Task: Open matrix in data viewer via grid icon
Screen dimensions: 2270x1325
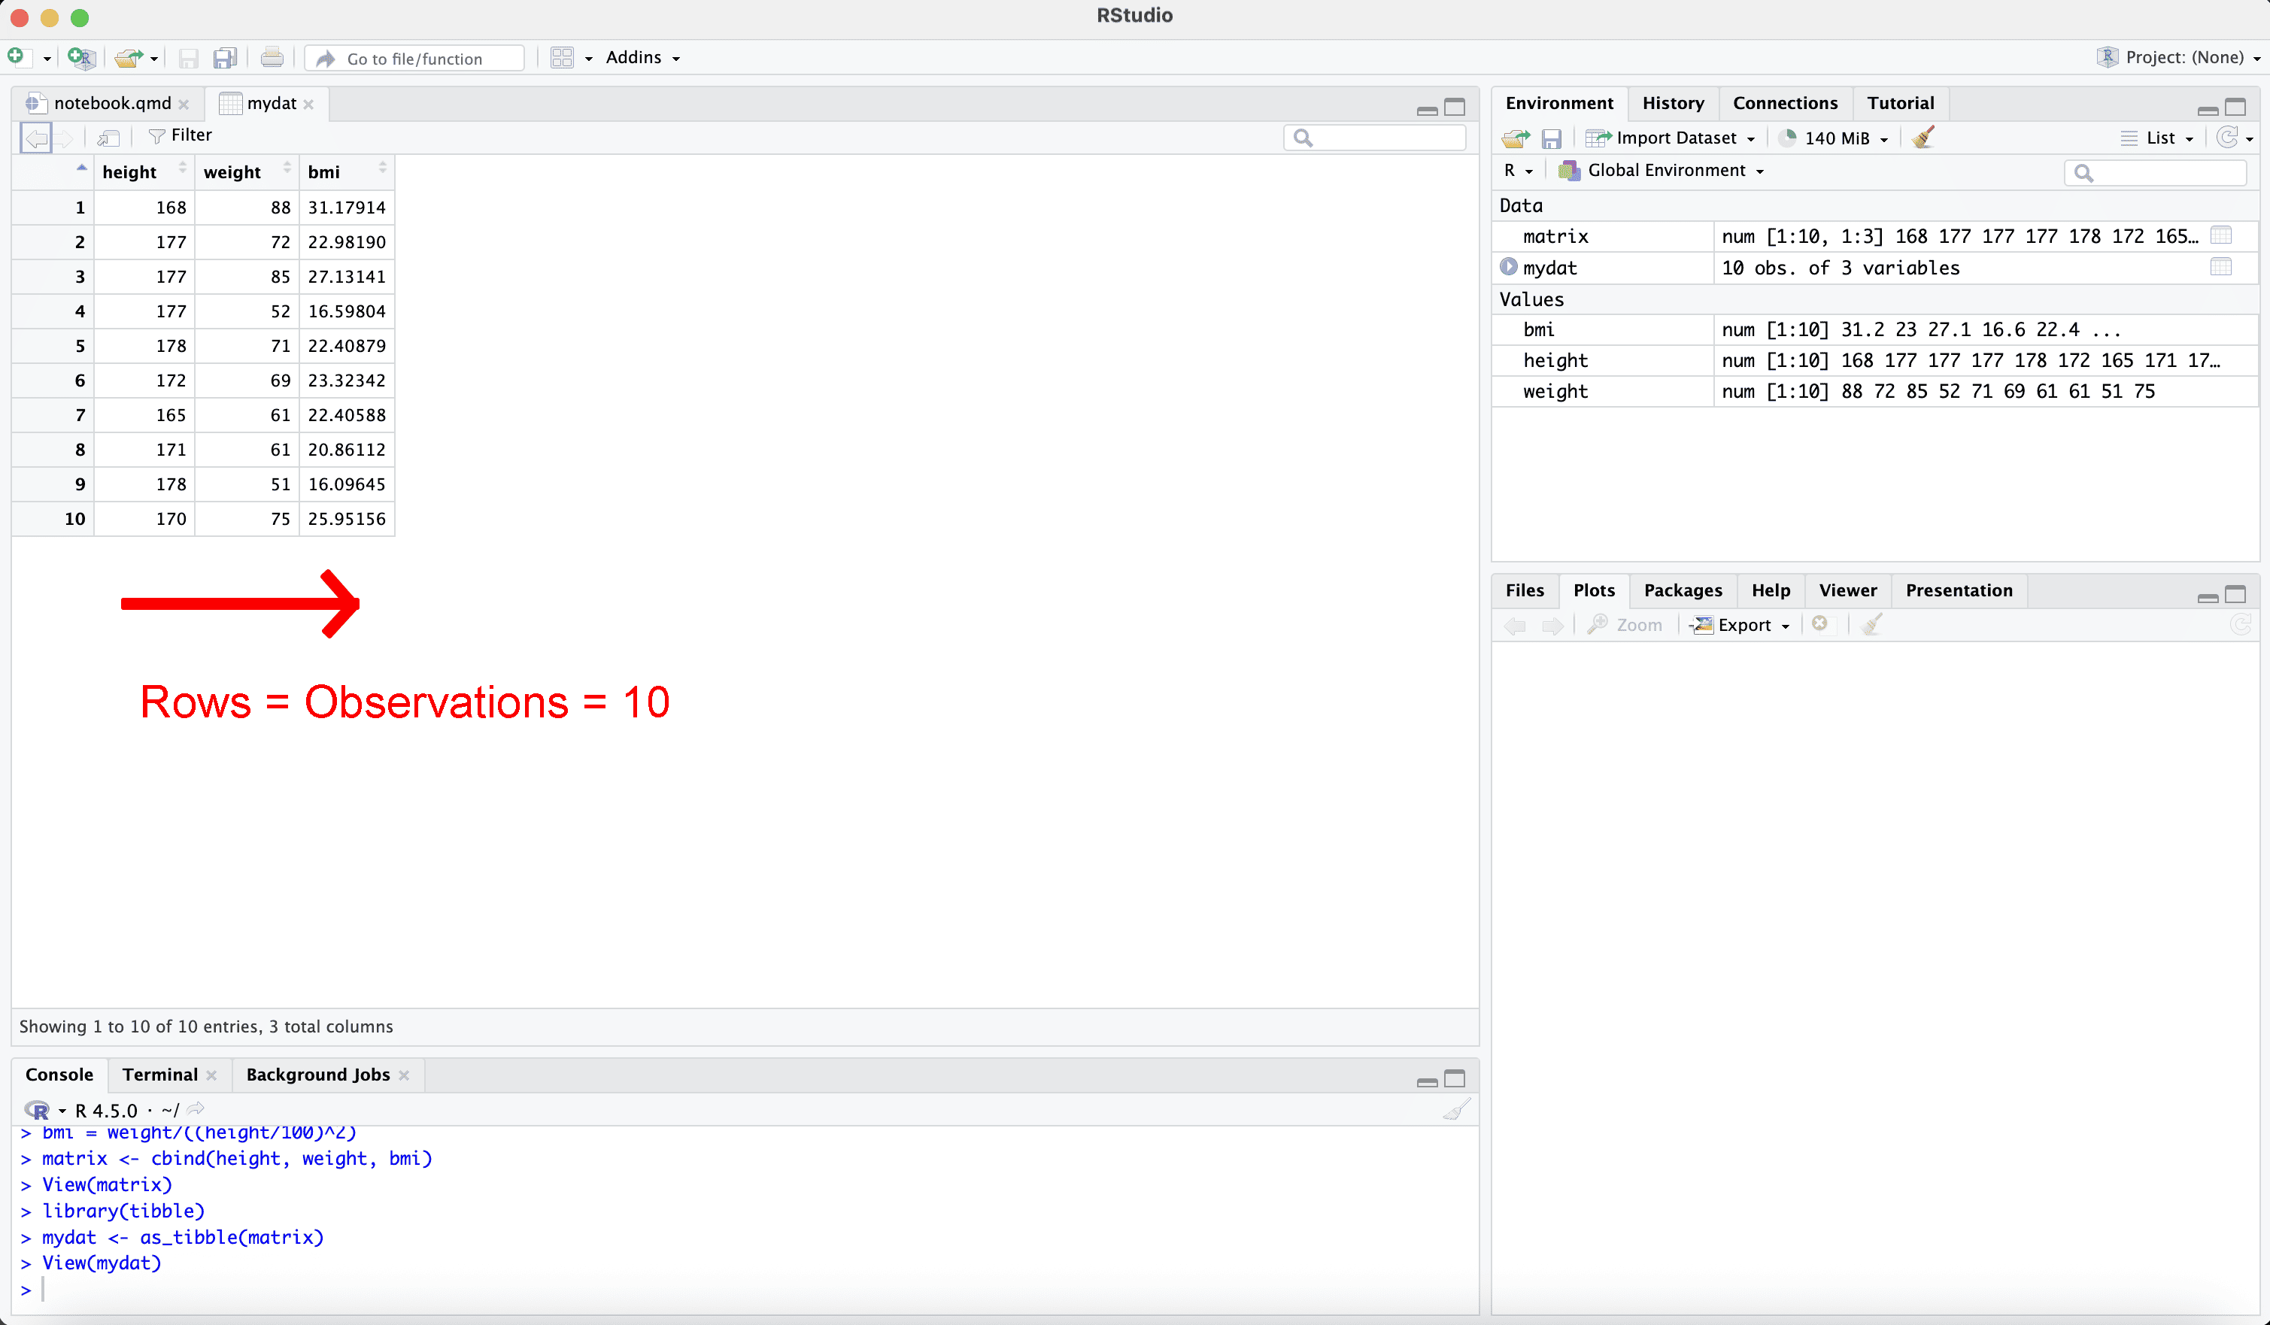Action: [2220, 236]
